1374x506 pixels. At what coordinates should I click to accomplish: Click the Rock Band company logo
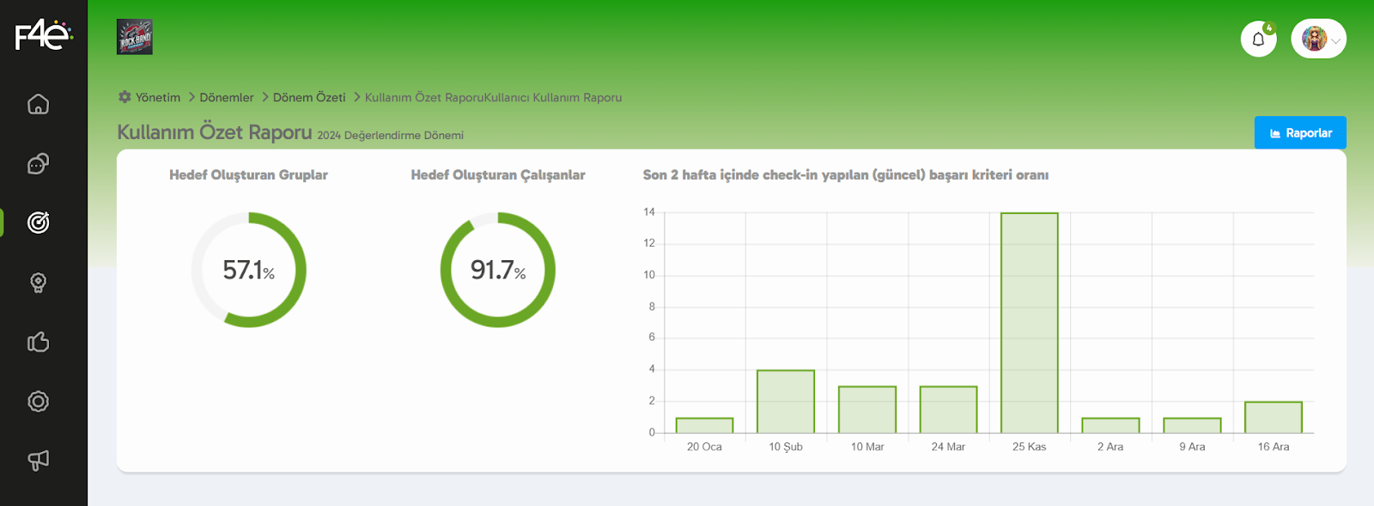(x=135, y=37)
